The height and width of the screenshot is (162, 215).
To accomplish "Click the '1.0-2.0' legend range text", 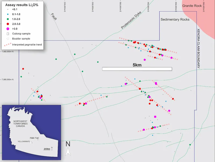I will (x=16, y=19).
